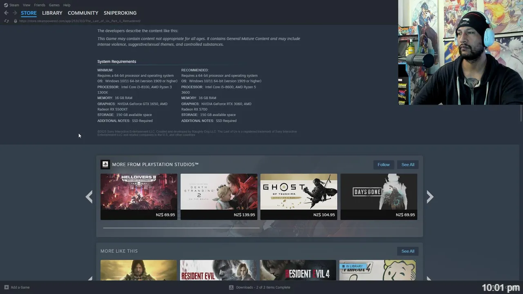Open the Friends menu
Image resolution: width=523 pixels, height=294 pixels.
pos(40,5)
